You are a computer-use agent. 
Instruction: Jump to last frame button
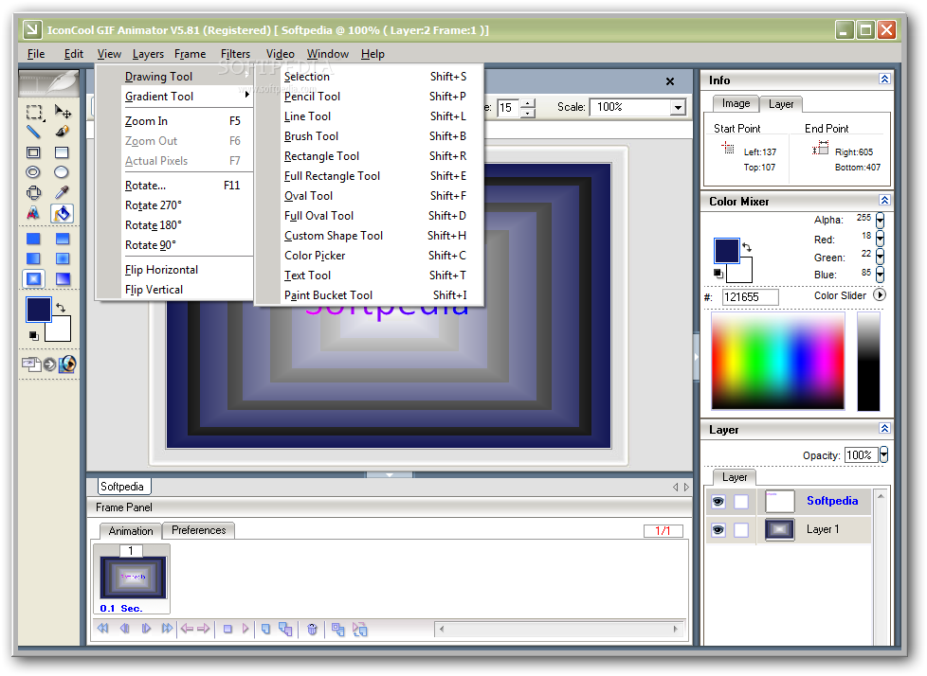168,628
